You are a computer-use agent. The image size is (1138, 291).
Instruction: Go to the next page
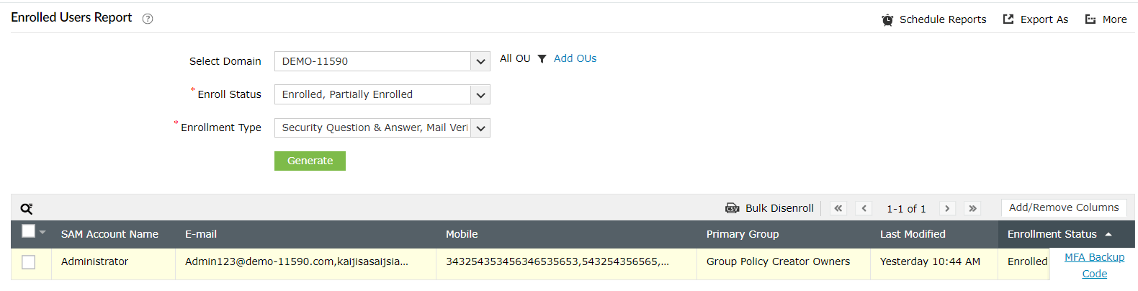pos(947,208)
